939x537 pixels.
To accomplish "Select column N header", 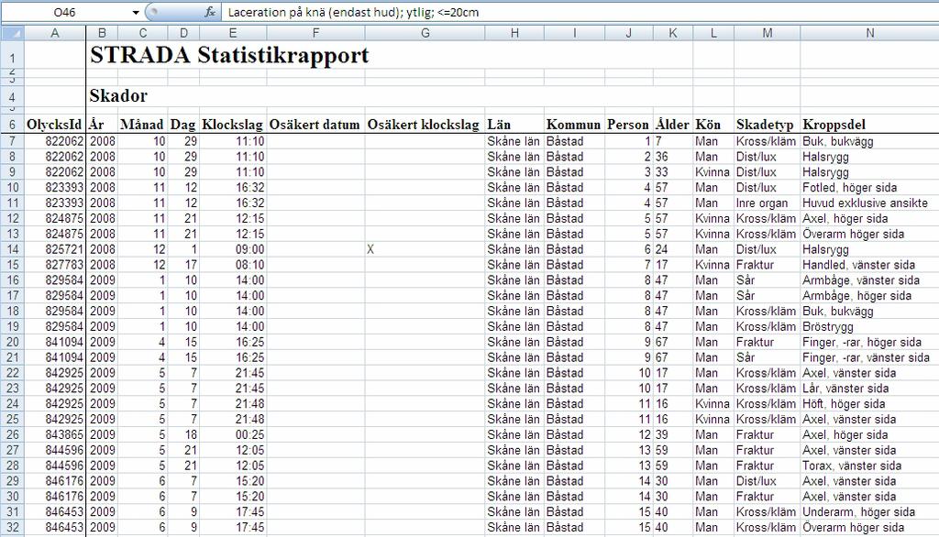I will tap(869, 33).
